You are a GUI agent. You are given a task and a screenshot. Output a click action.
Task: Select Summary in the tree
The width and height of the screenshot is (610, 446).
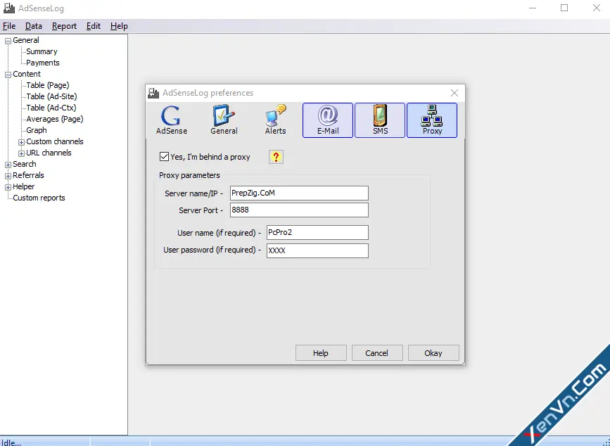42,51
